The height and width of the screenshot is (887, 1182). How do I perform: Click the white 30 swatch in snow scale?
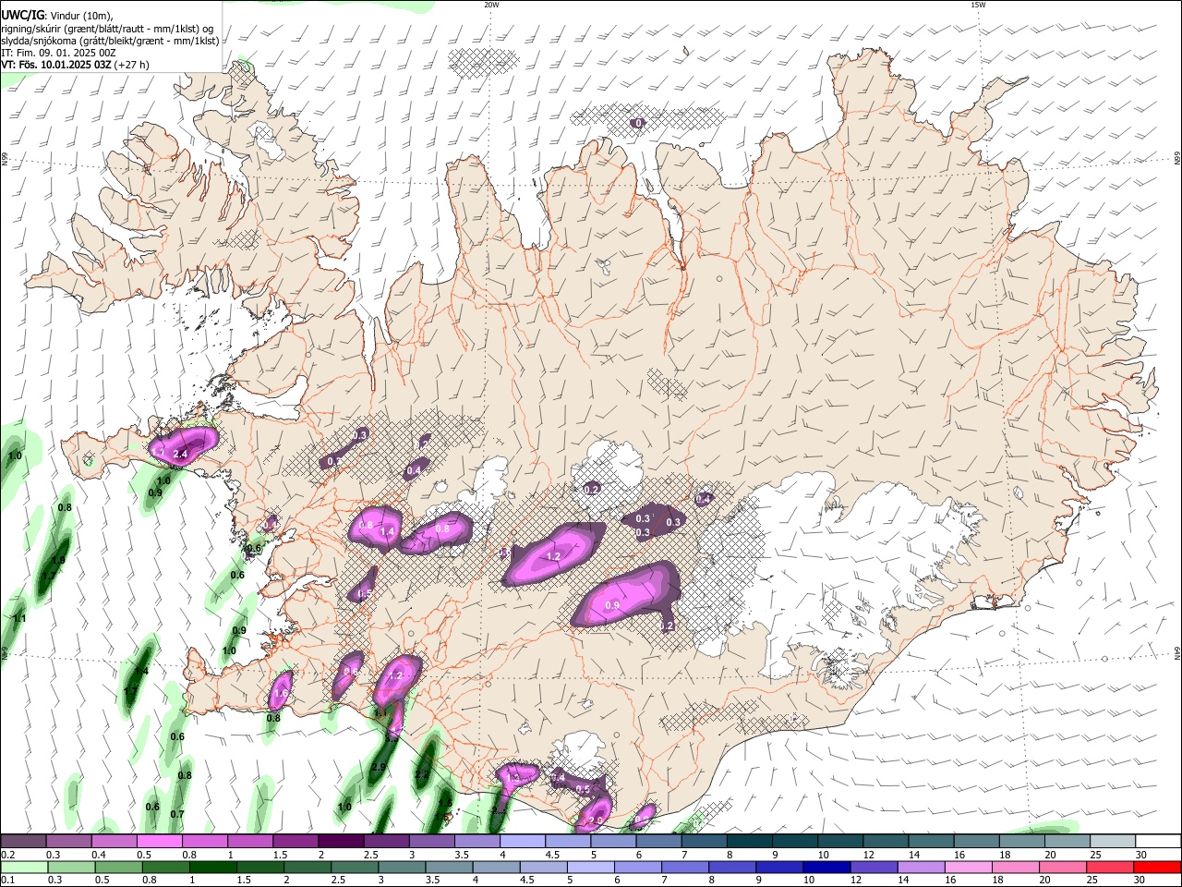[1158, 841]
